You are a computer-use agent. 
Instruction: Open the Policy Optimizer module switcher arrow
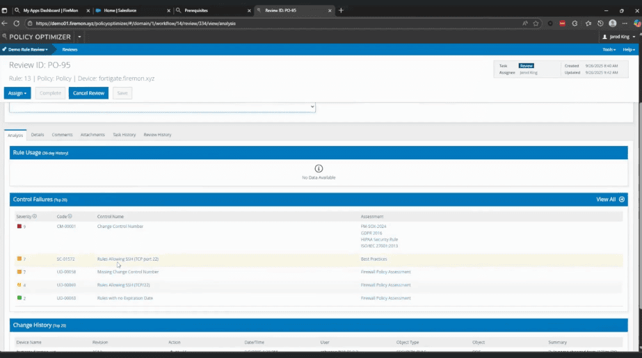click(79, 37)
